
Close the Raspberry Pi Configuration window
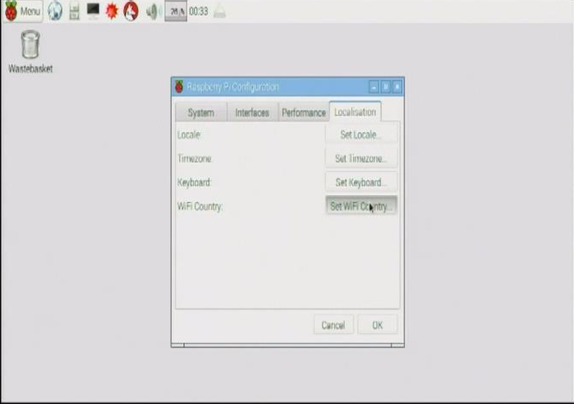(398, 88)
